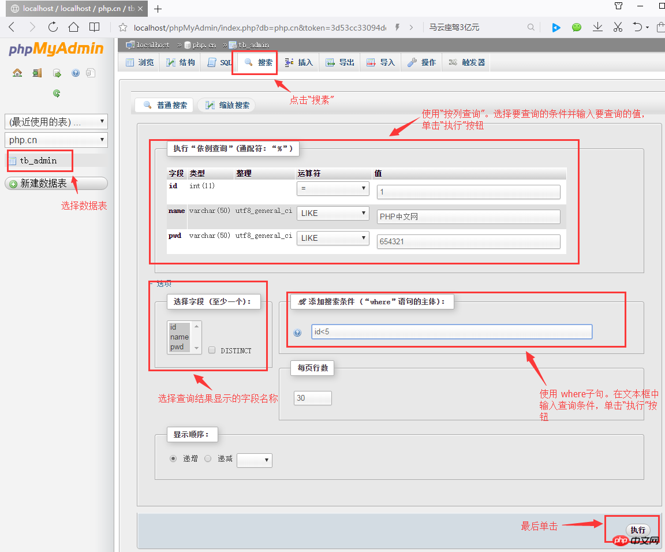This screenshot has height=552, width=665.
Task: Click browser back arrow
Action: coord(12,27)
